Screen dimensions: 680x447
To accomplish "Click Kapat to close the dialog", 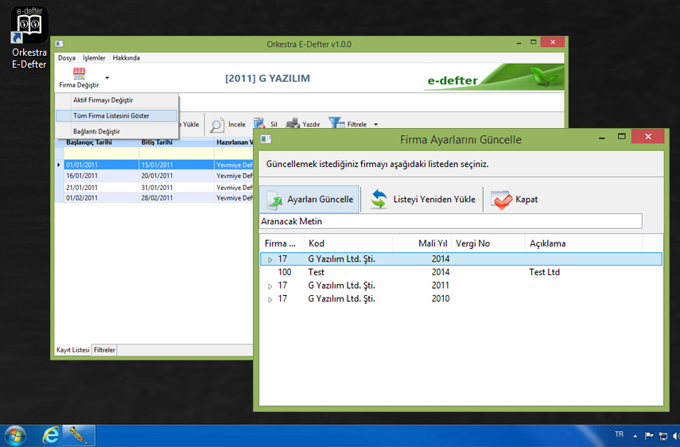I will click(x=515, y=200).
